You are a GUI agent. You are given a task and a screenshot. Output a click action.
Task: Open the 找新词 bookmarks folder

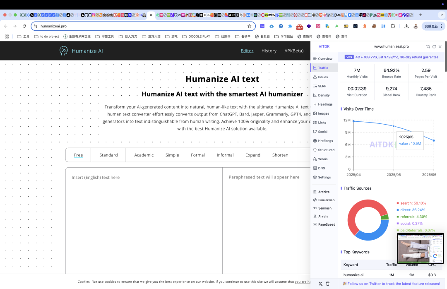coord(223,36)
